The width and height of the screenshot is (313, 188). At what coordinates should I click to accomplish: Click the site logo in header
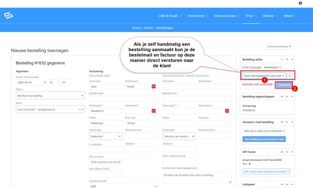tap(9, 16)
